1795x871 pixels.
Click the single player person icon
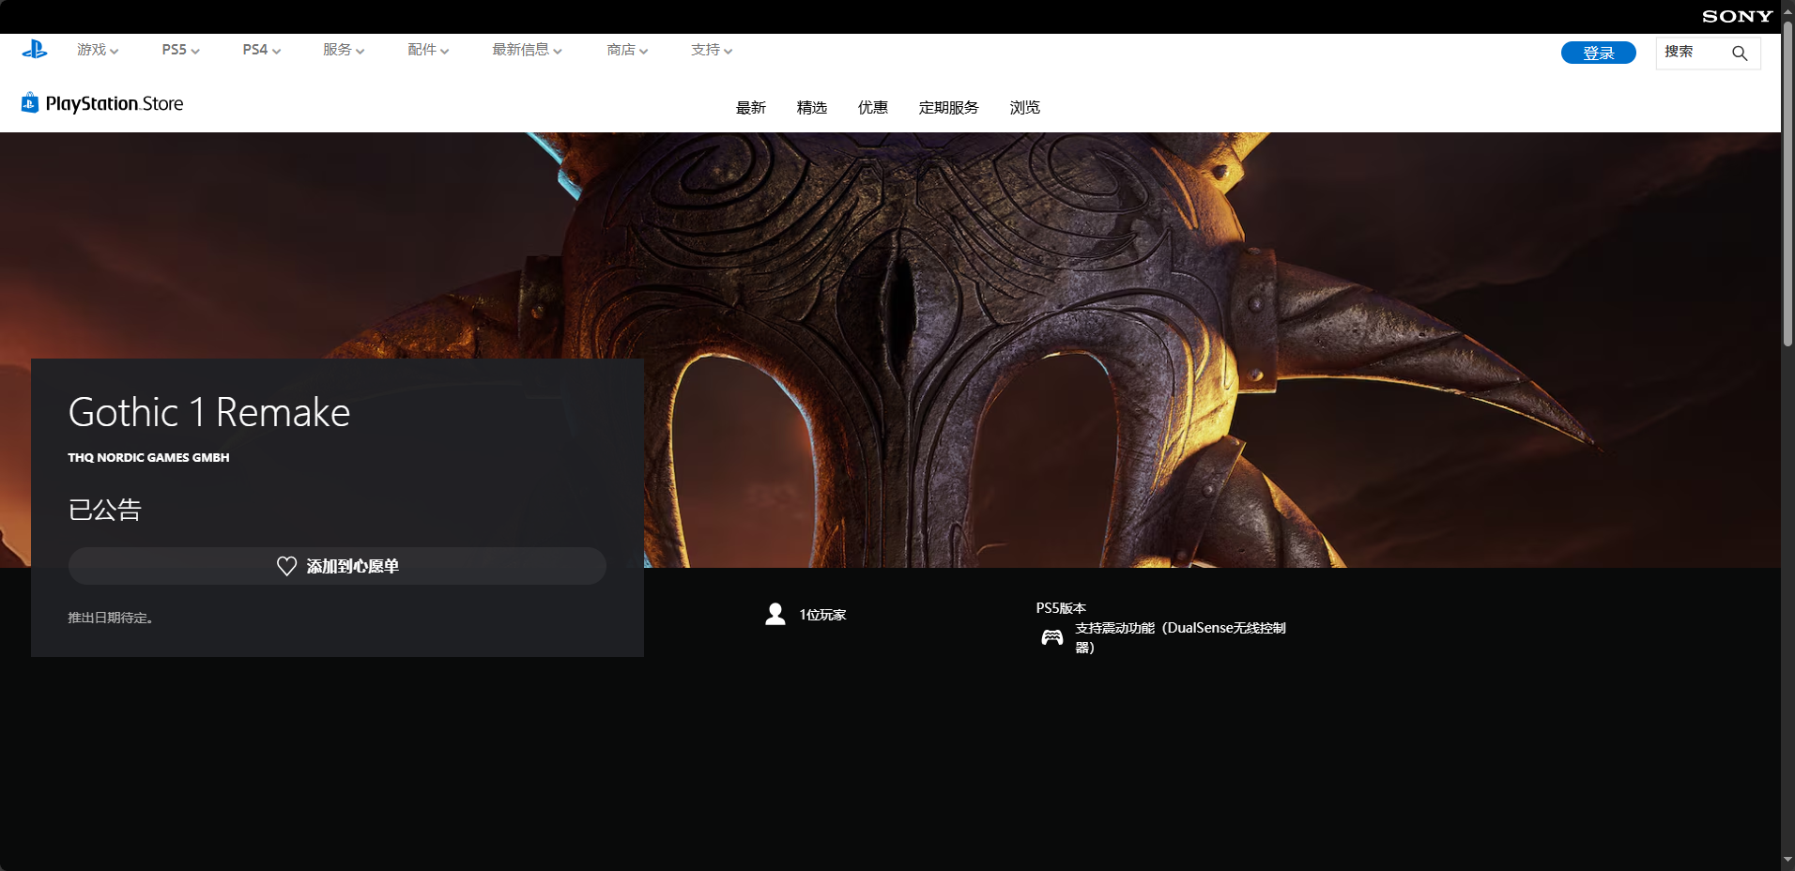(775, 615)
